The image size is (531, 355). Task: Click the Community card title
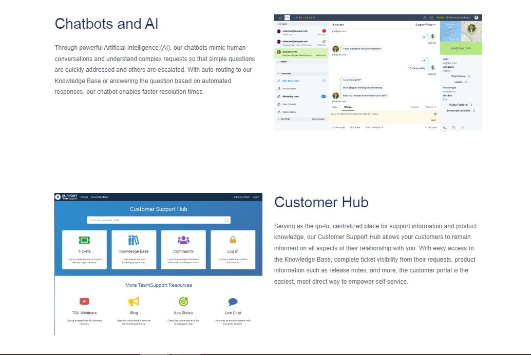click(x=183, y=251)
